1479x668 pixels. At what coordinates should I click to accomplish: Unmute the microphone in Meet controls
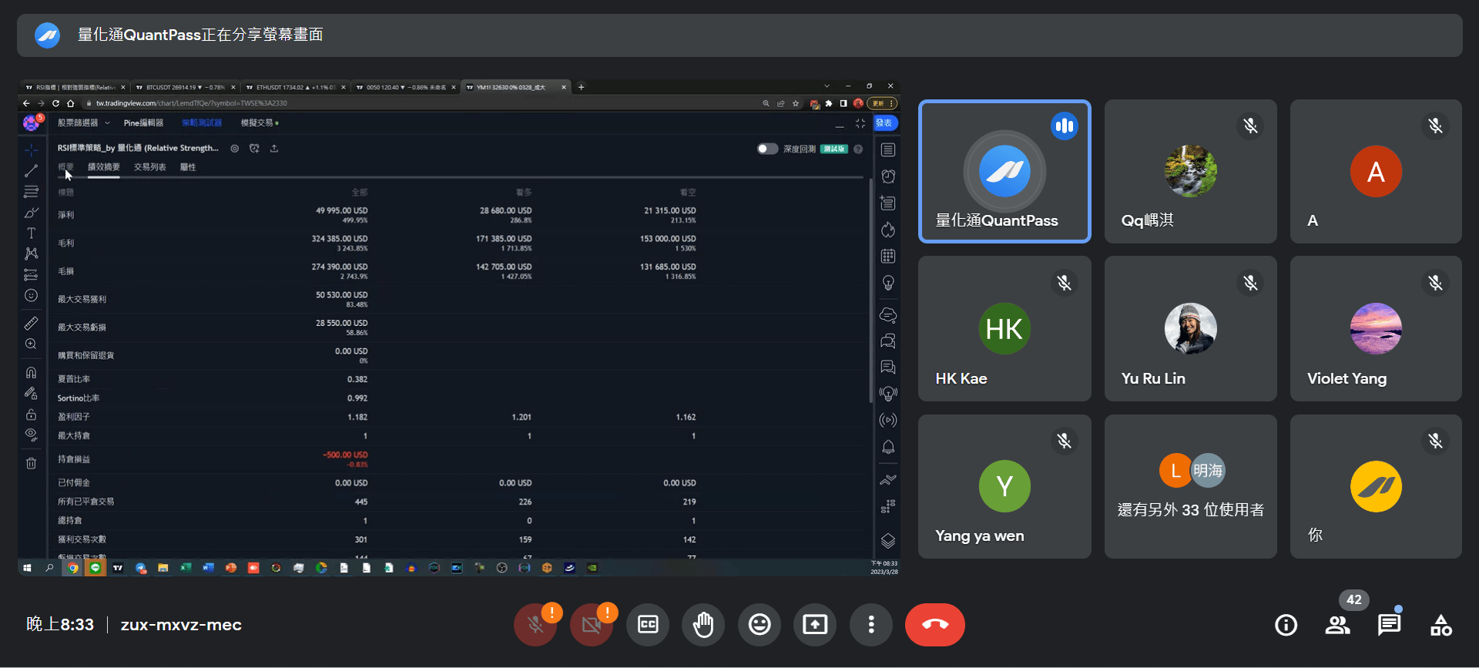coord(535,624)
